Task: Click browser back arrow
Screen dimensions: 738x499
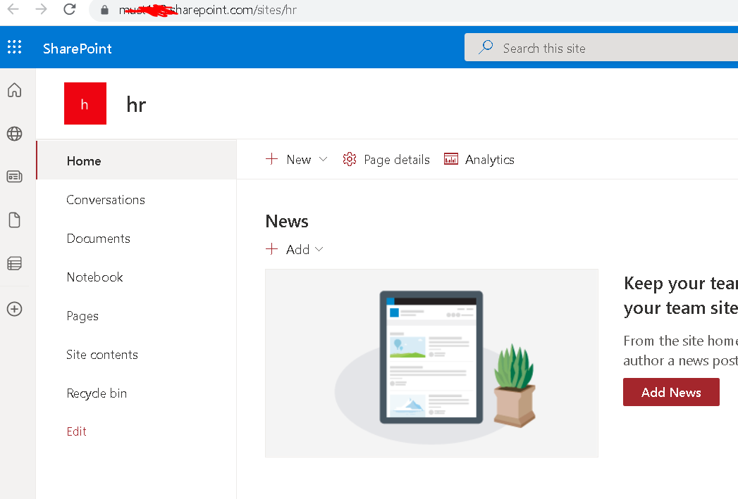Action: 13,9
